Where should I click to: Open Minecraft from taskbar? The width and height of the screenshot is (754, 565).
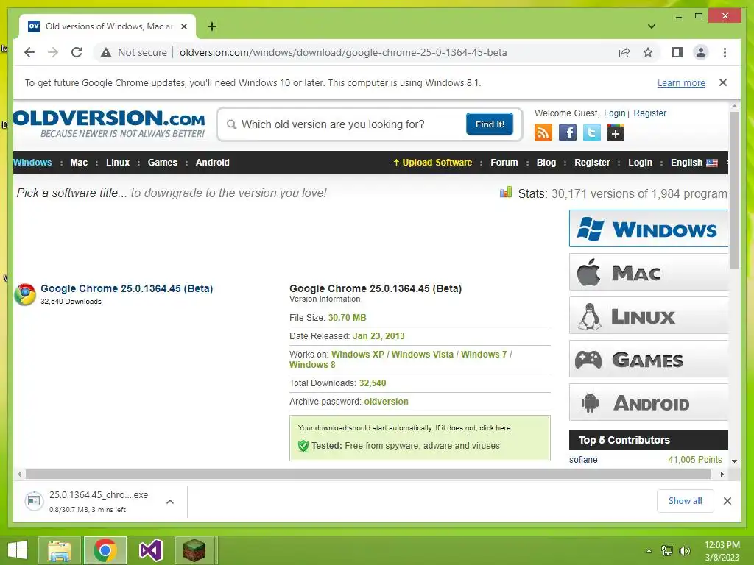[x=194, y=550]
